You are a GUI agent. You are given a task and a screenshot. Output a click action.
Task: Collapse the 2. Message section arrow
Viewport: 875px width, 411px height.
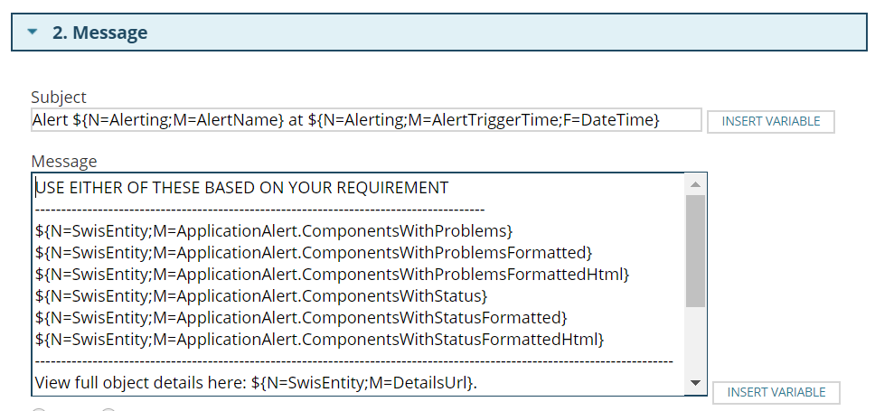pos(33,33)
